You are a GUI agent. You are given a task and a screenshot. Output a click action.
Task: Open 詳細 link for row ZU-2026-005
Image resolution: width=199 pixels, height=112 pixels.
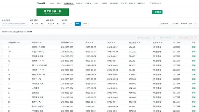(194, 47)
